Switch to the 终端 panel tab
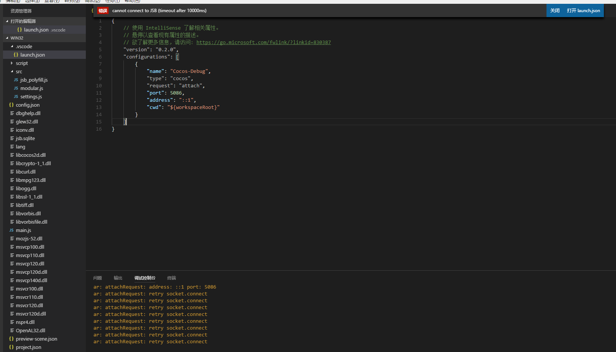The height and width of the screenshot is (352, 616). pos(172,278)
